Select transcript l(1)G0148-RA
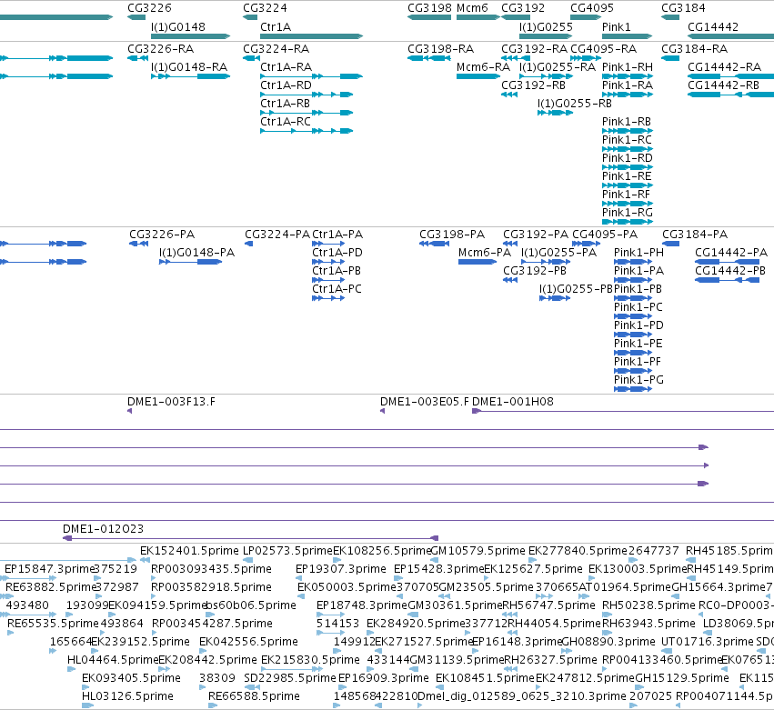 [x=189, y=67]
